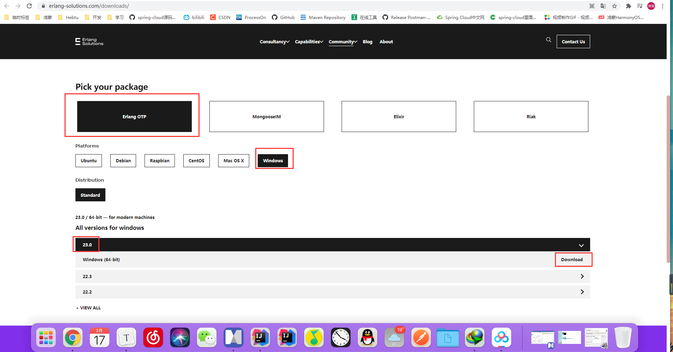Viewport: 673px width, 352px height.
Task: Open NetEase Cloud Music in the dock
Action: coord(153,338)
